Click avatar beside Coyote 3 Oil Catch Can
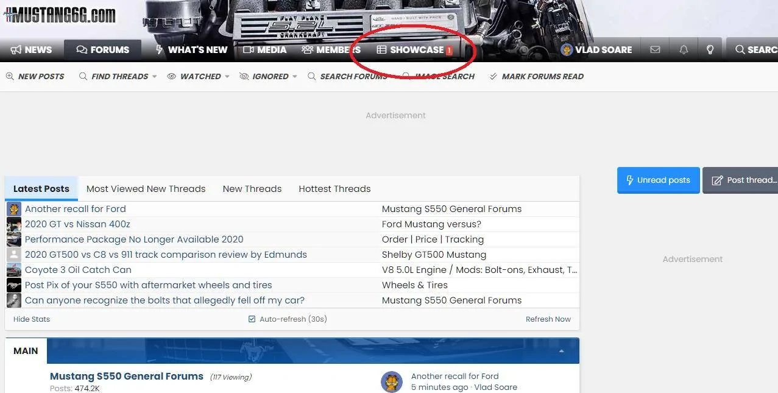The width and height of the screenshot is (778, 393). click(14, 270)
